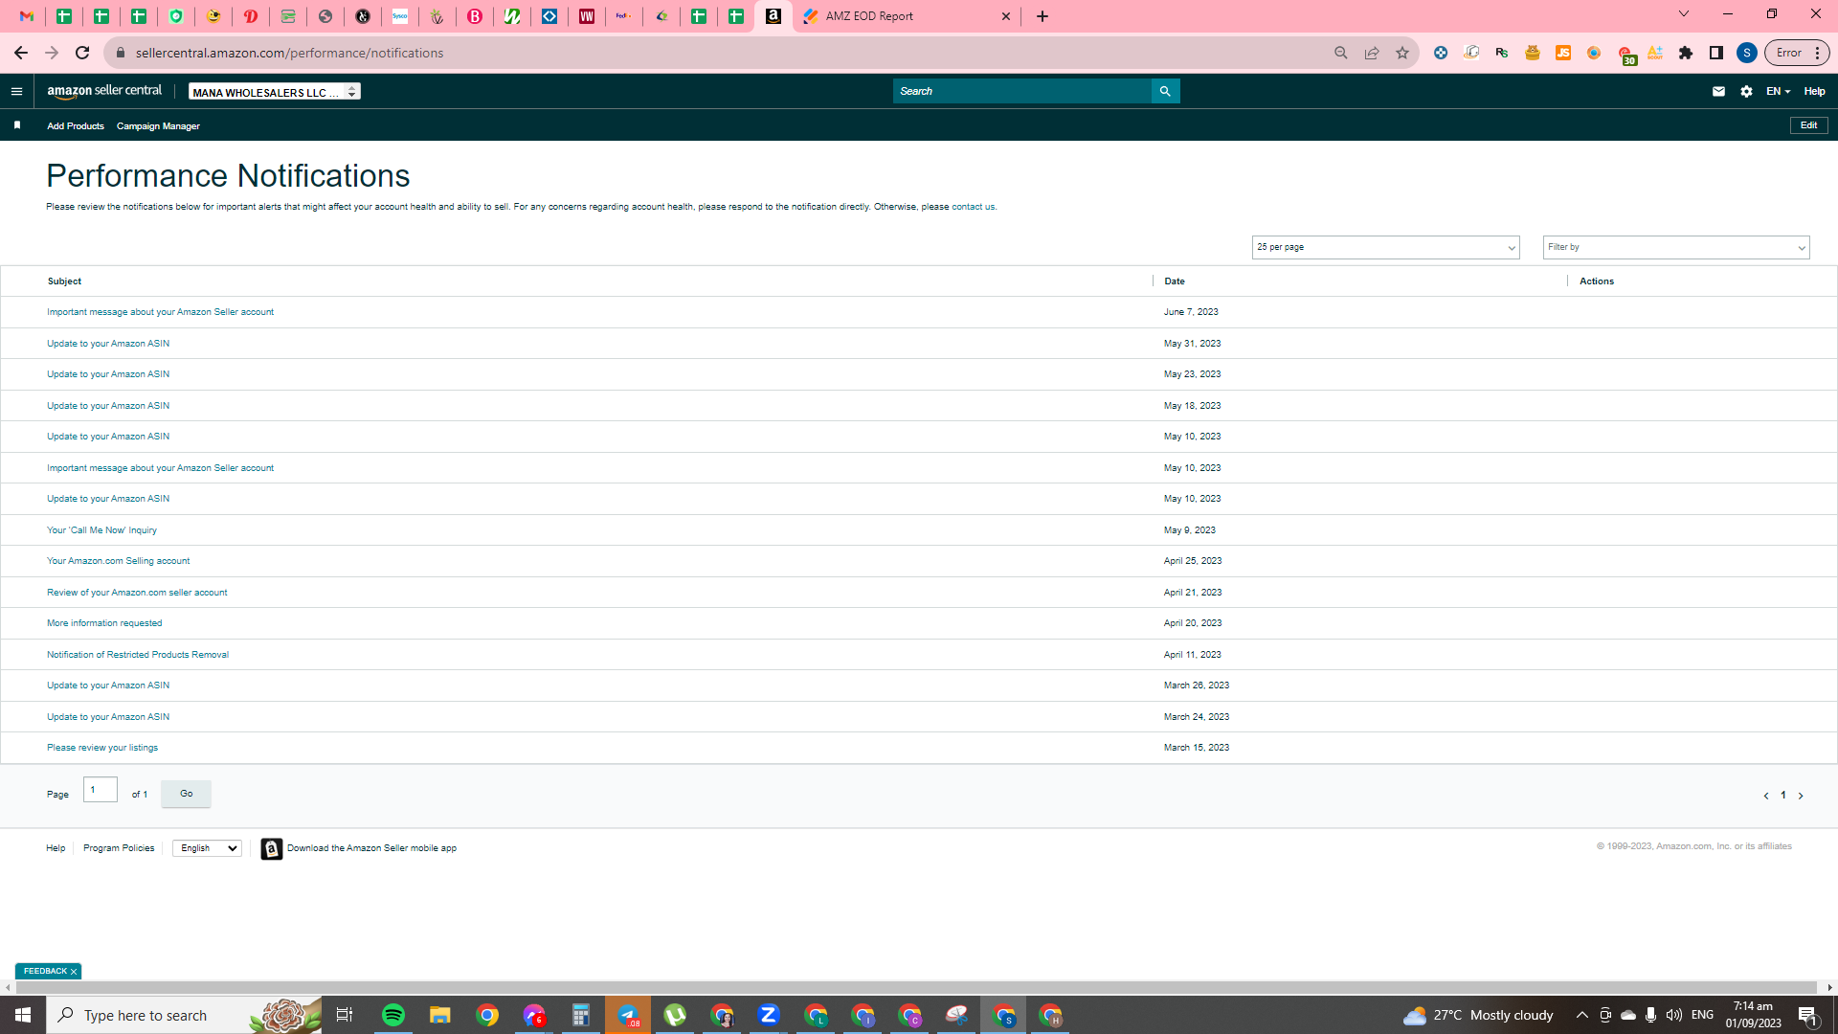The width and height of the screenshot is (1838, 1034).
Task: Open File Explorer from the taskbar
Action: tap(439, 1015)
